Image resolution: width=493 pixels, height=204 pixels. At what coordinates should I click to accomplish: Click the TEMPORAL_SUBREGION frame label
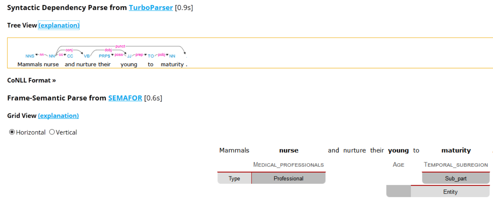pos(456,165)
